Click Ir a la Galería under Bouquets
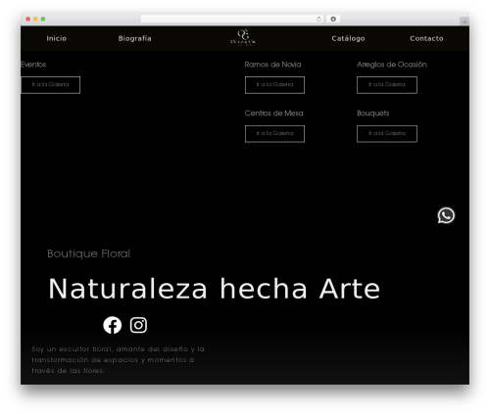 (x=387, y=134)
